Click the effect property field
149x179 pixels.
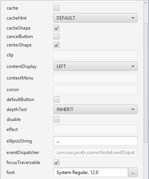(x=96, y=129)
